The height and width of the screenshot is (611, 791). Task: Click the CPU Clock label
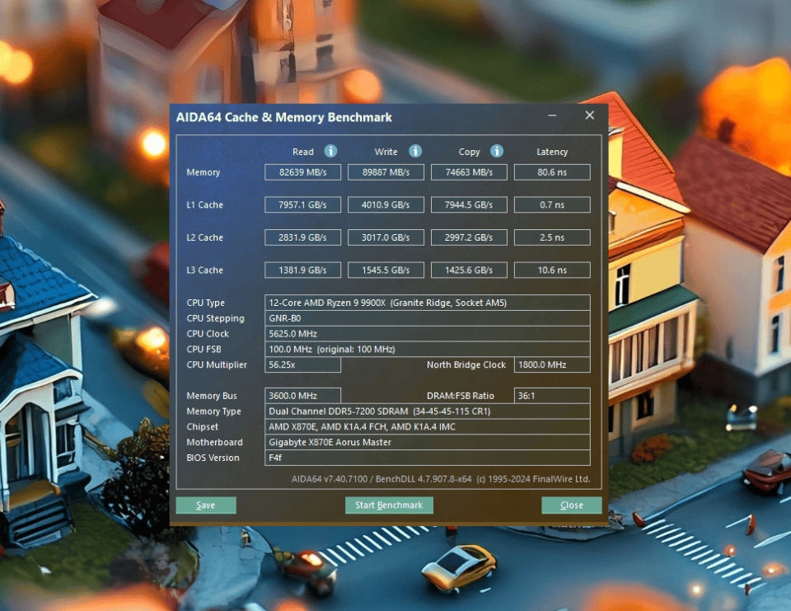pos(208,334)
